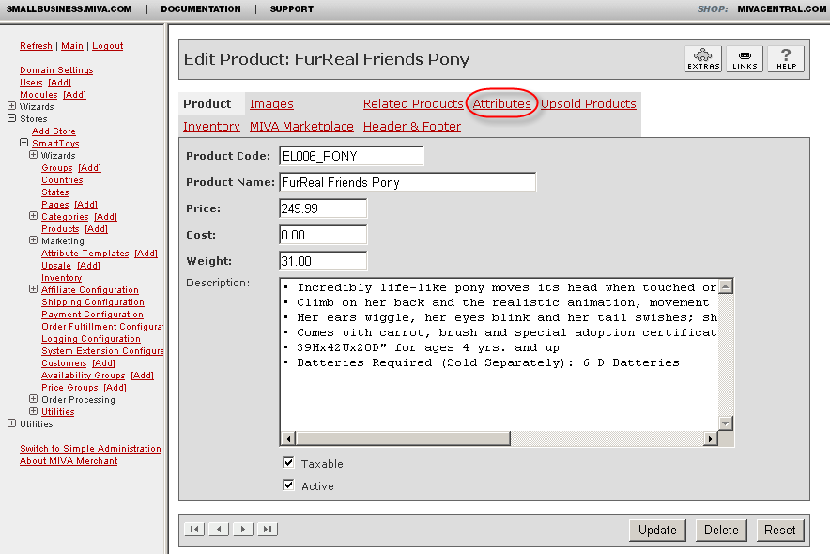Viewport: 830px width, 554px height.
Task: Click [Add] next to Products
Action: pyautogui.click(x=96, y=229)
